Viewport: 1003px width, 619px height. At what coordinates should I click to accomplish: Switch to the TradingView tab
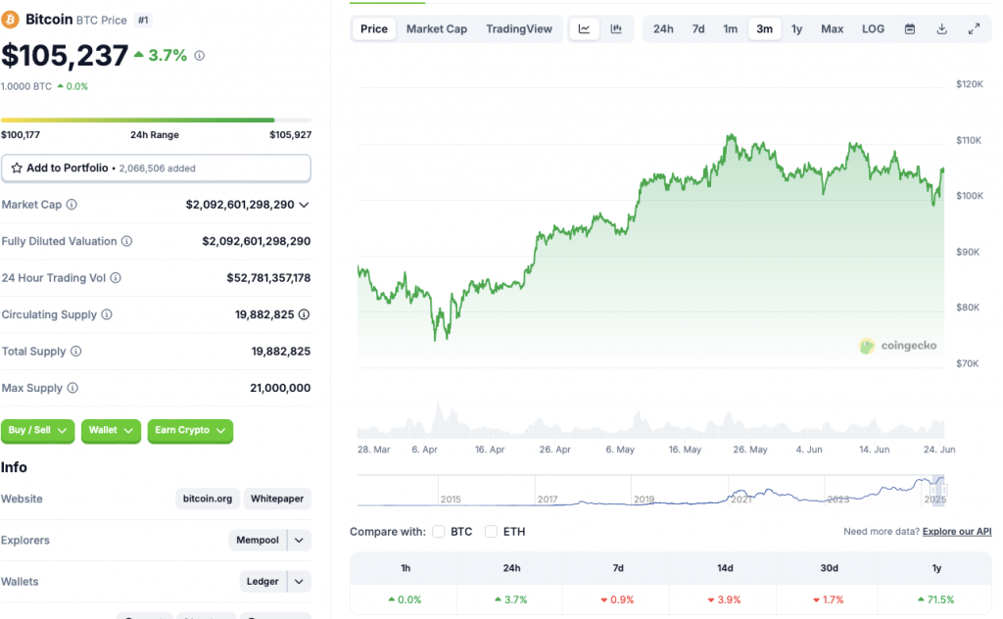(519, 28)
